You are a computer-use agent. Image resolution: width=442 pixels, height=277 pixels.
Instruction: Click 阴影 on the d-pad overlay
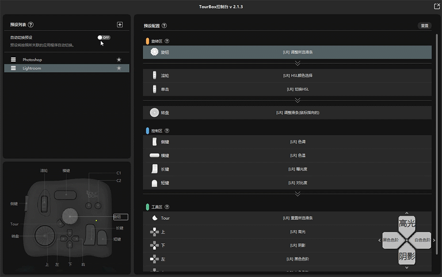[x=407, y=256]
